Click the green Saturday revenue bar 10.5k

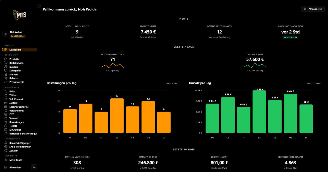(x=259, y=112)
